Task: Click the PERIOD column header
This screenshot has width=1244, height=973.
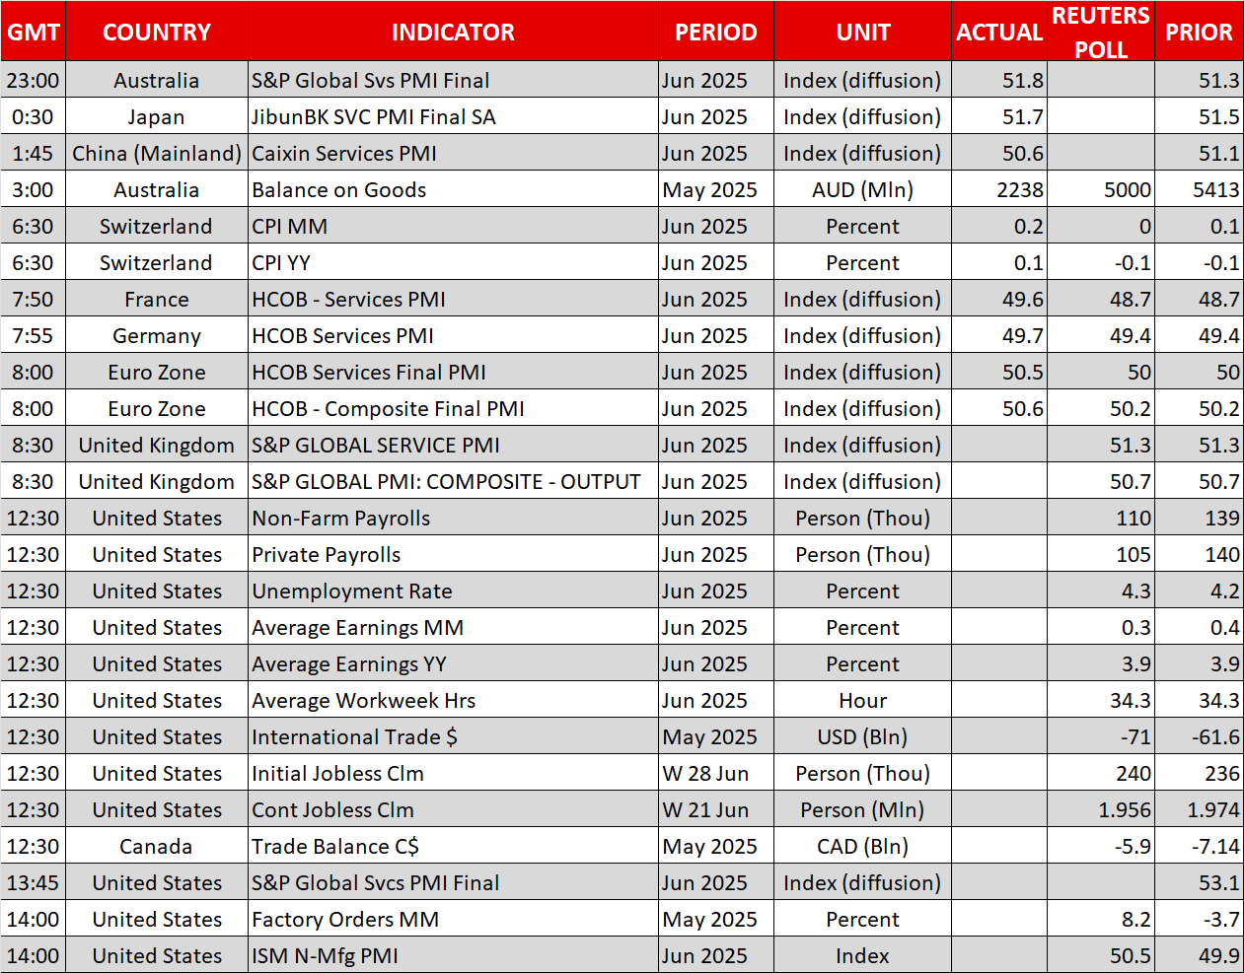Action: point(715,33)
